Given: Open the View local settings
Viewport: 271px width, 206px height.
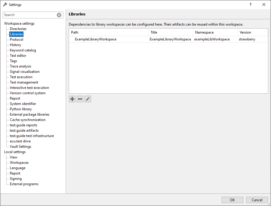Looking at the screenshot, I should click(x=13, y=157).
